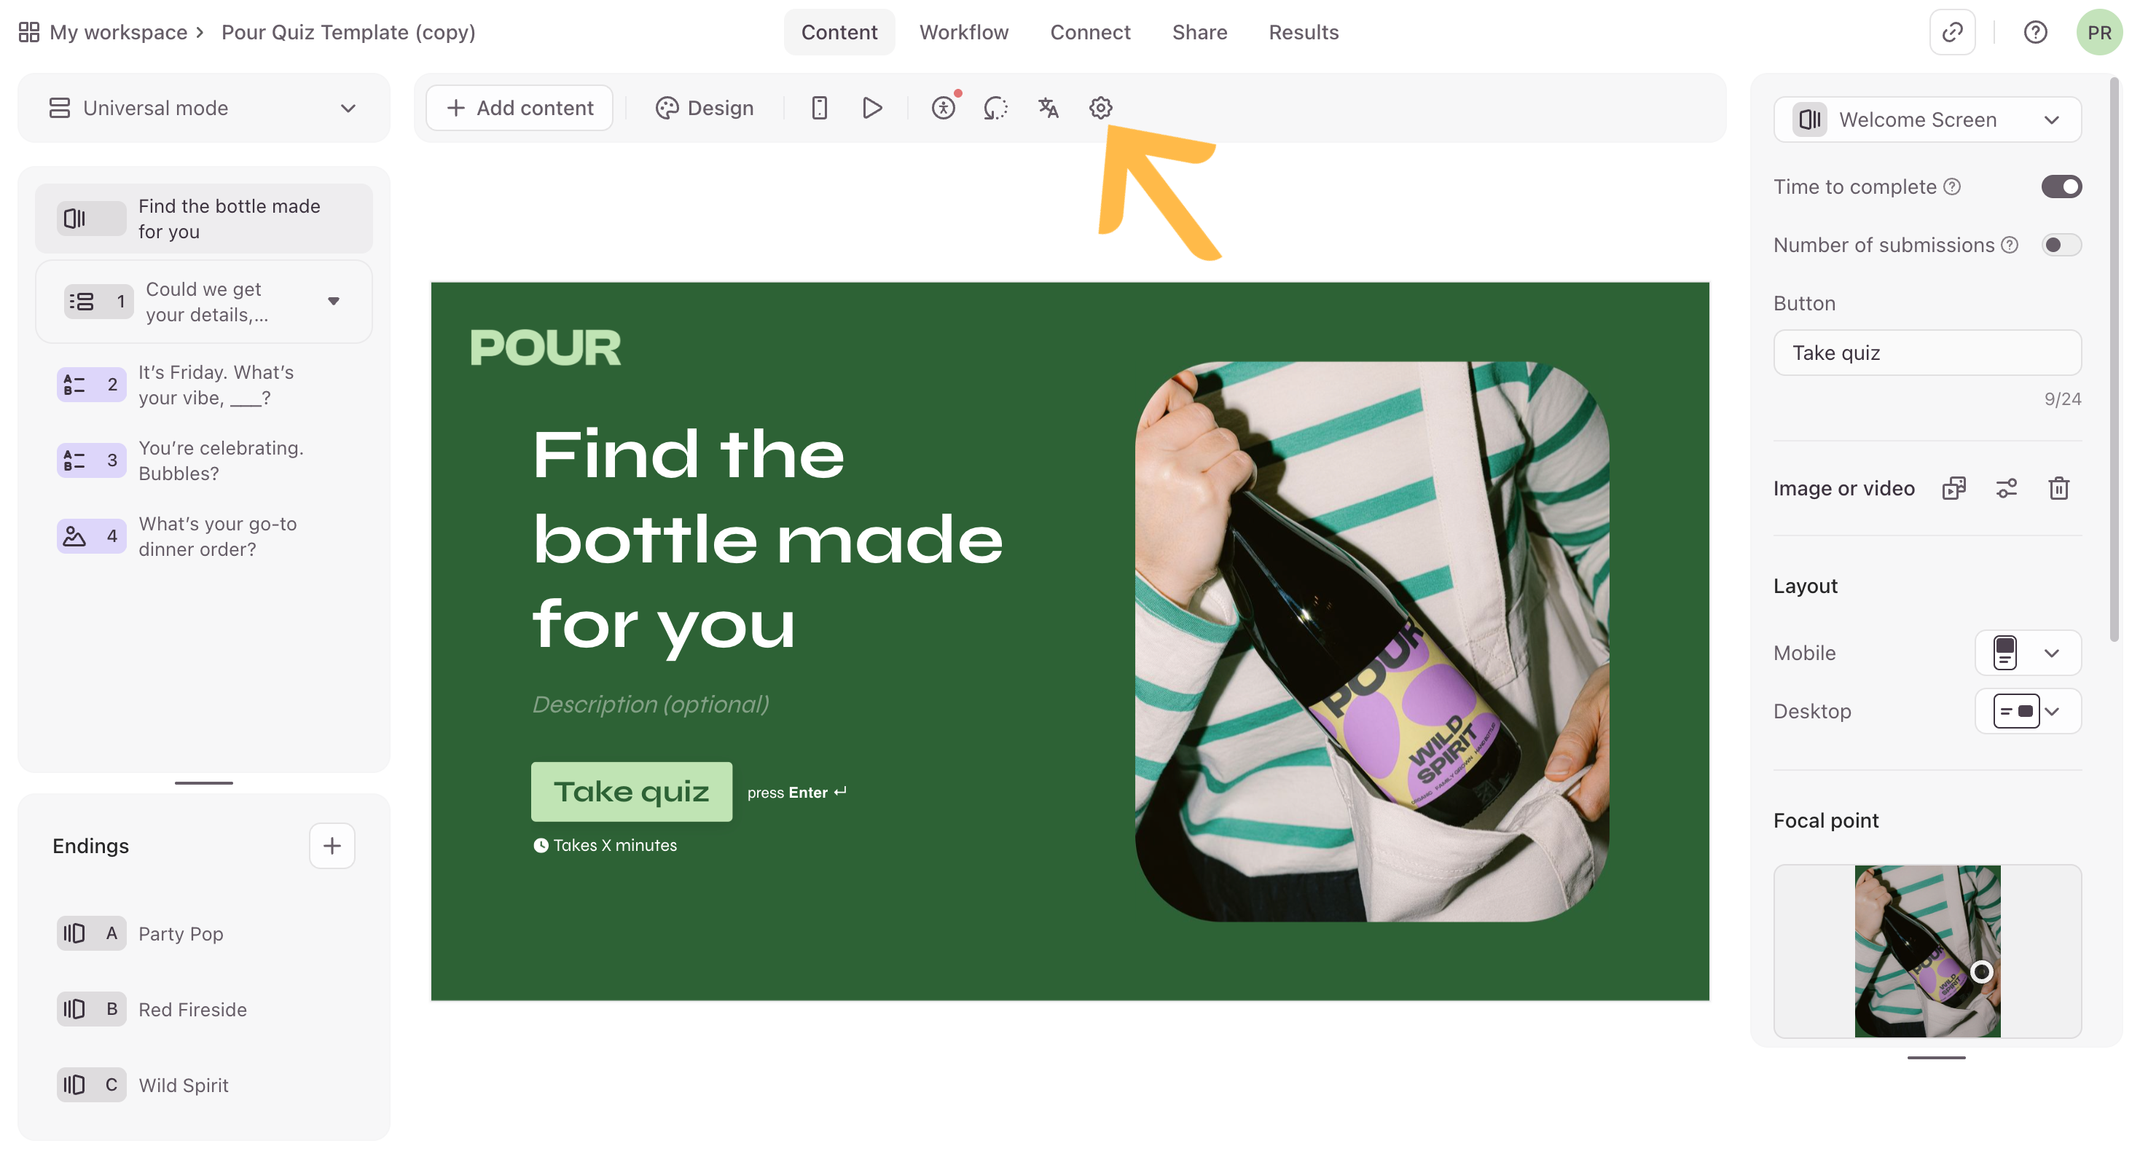Screen dimensions: 2132x1154
Task: Click the Add content button
Action: (x=520, y=108)
